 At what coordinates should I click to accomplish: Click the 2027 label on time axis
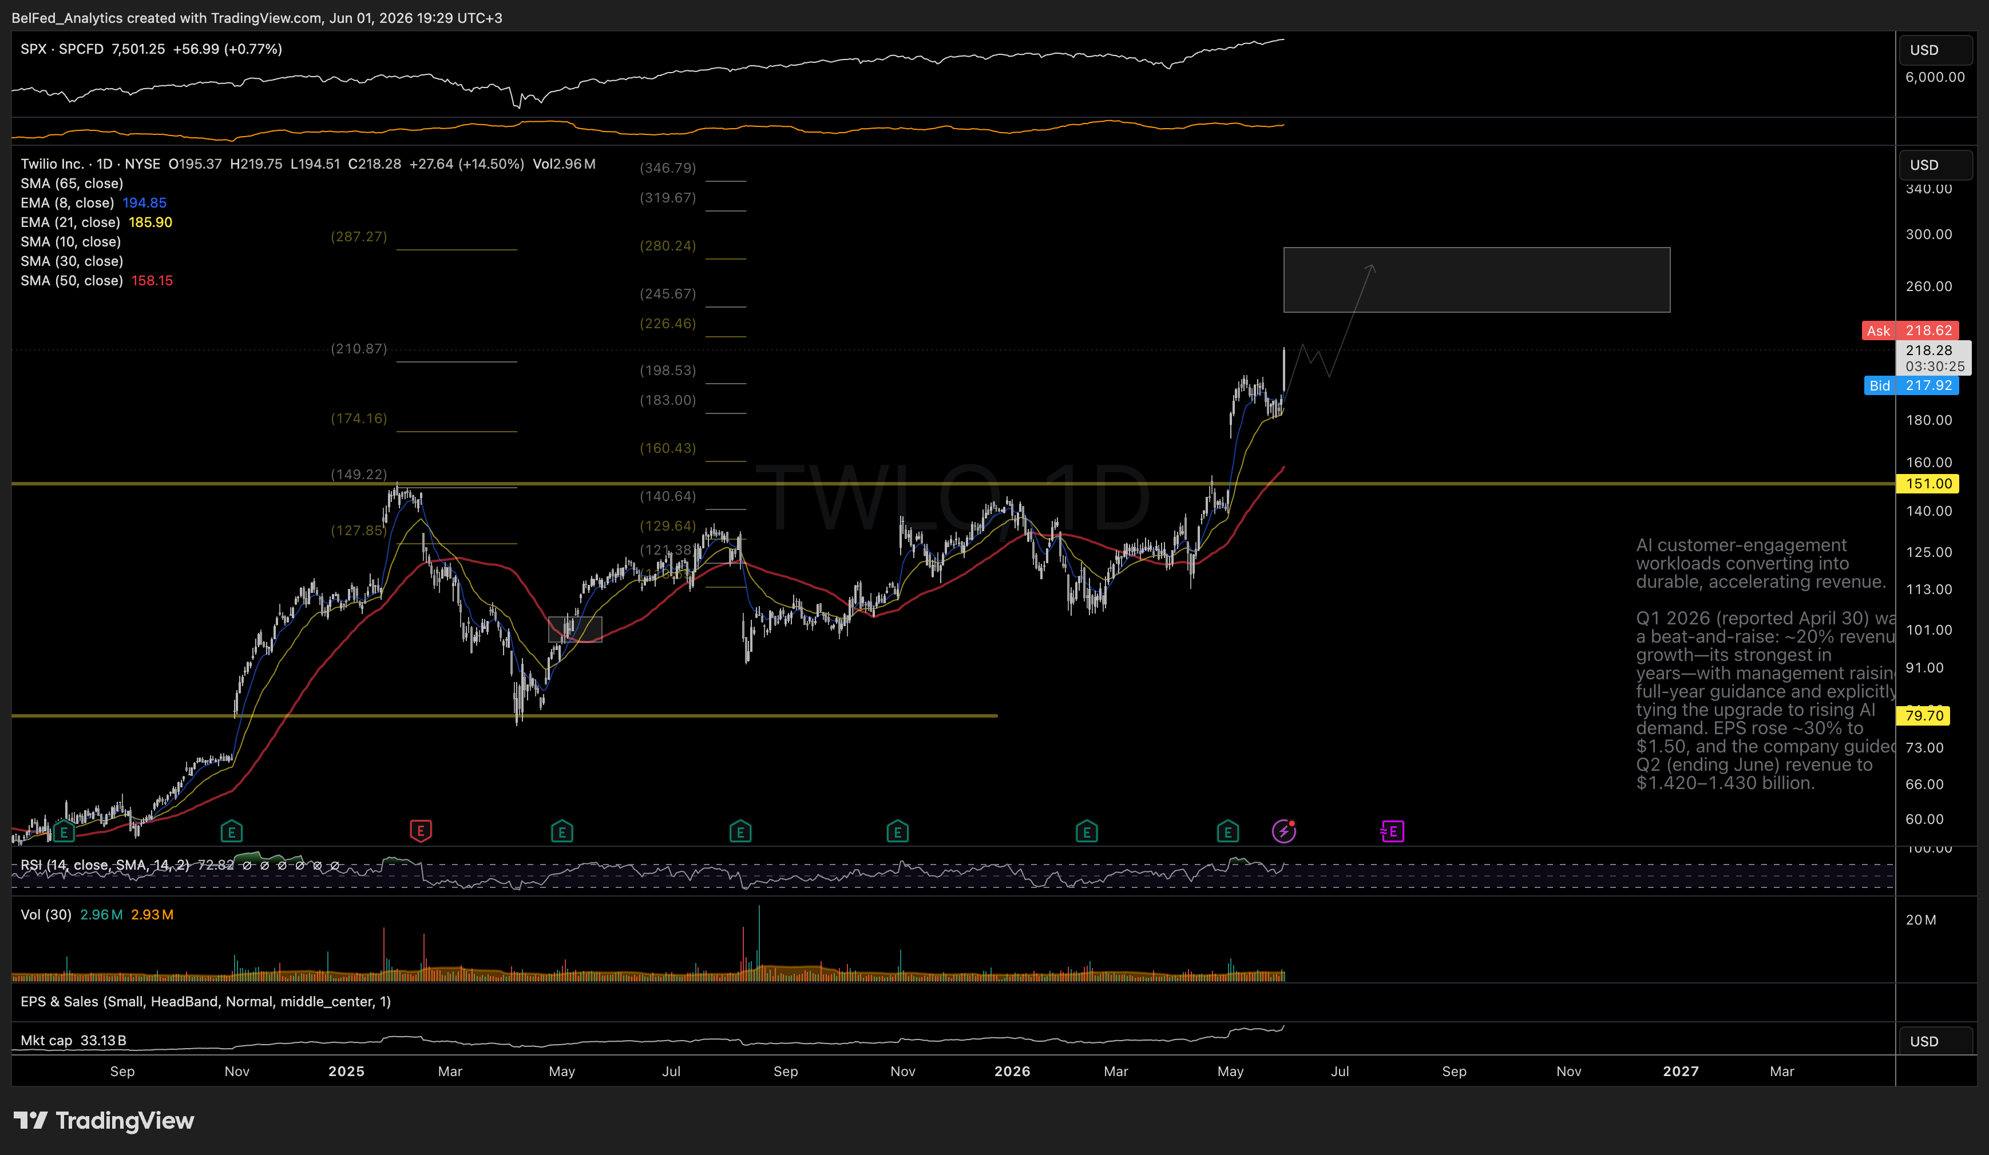tap(1681, 1072)
